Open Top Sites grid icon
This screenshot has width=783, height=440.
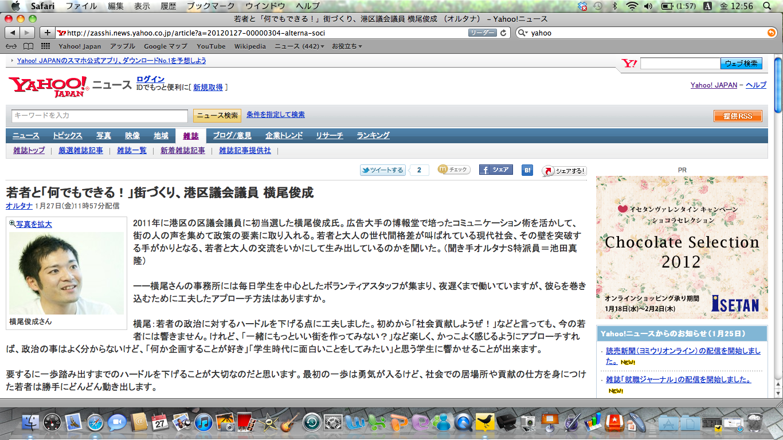(x=45, y=46)
